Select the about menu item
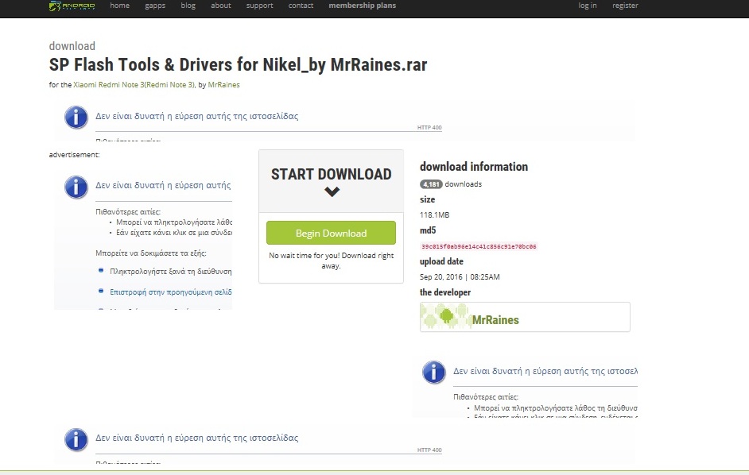This screenshot has width=749, height=475. [x=221, y=6]
